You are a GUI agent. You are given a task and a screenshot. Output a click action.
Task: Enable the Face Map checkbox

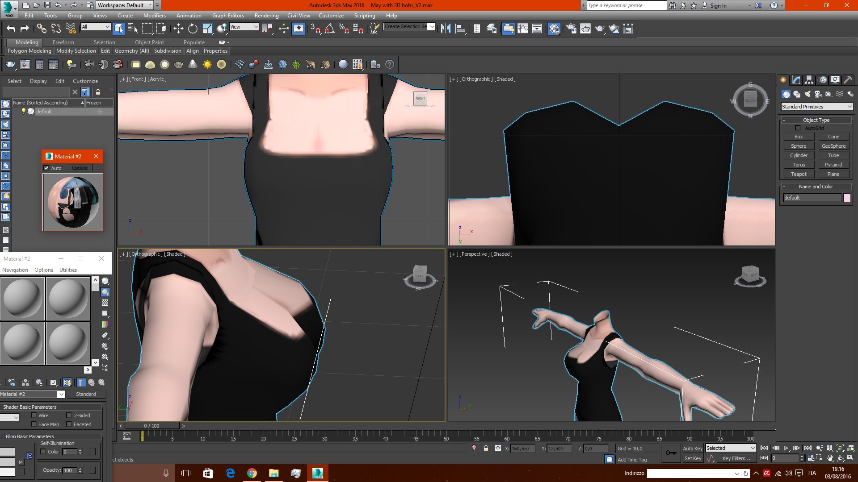pyautogui.click(x=34, y=424)
